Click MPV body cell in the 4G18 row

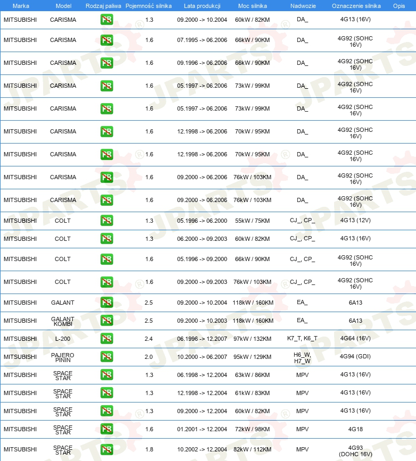click(x=302, y=429)
